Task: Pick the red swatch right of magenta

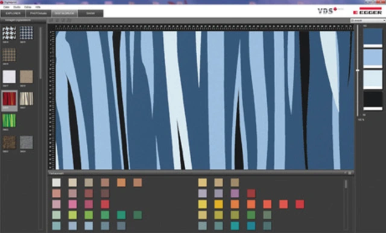Action: pos(105,204)
